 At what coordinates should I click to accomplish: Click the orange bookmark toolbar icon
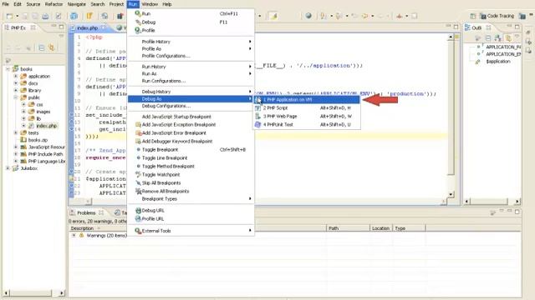click(x=89, y=16)
